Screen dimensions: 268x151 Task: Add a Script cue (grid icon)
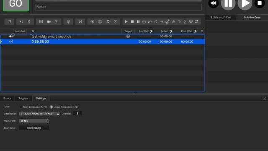[x=197, y=22]
